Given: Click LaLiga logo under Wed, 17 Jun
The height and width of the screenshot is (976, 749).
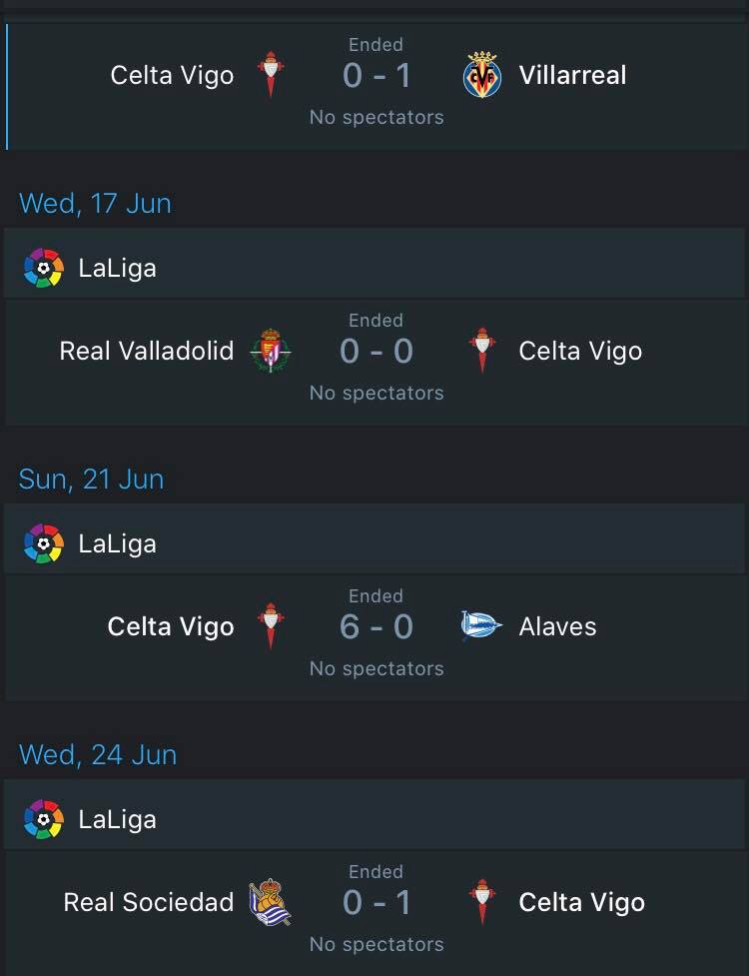Looking at the screenshot, I should point(44,269).
